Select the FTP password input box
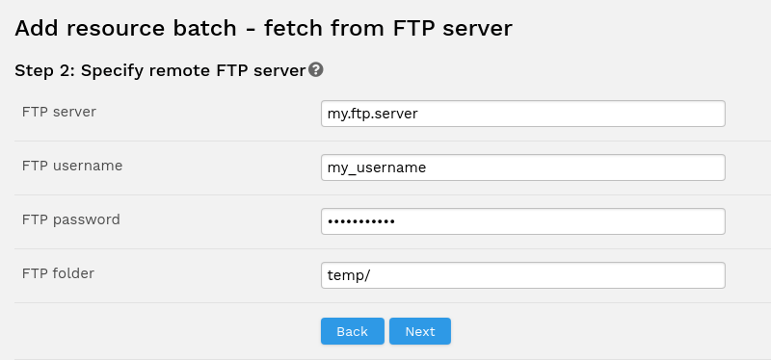This screenshot has height=360, width=771. coord(523,221)
